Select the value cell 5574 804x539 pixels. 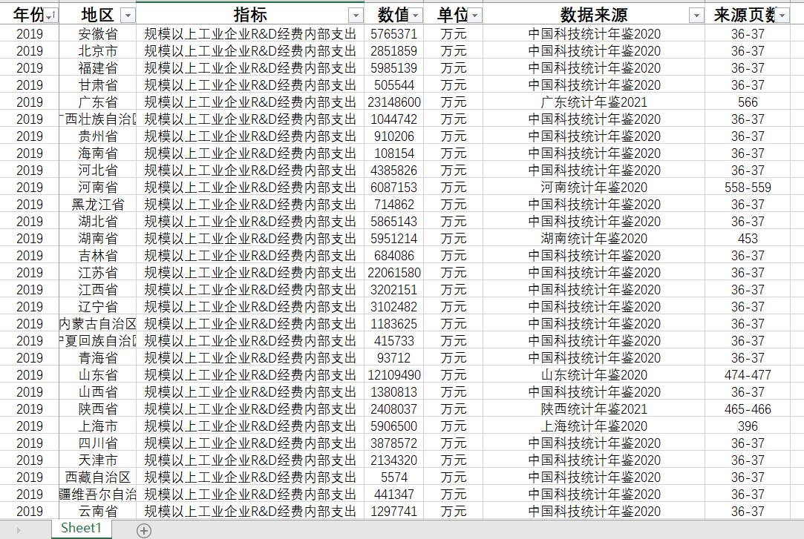(393, 477)
